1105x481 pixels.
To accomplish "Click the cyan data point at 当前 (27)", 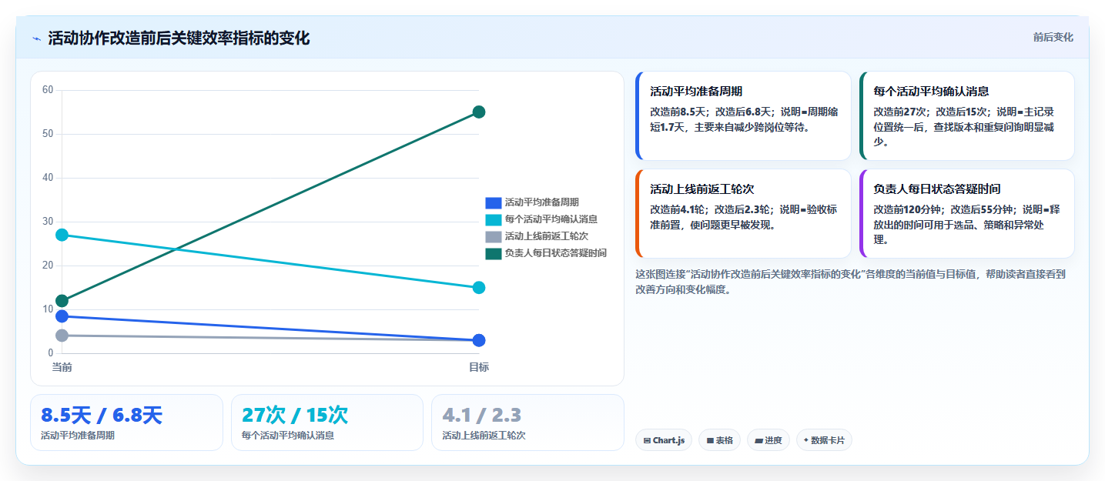I will point(62,235).
